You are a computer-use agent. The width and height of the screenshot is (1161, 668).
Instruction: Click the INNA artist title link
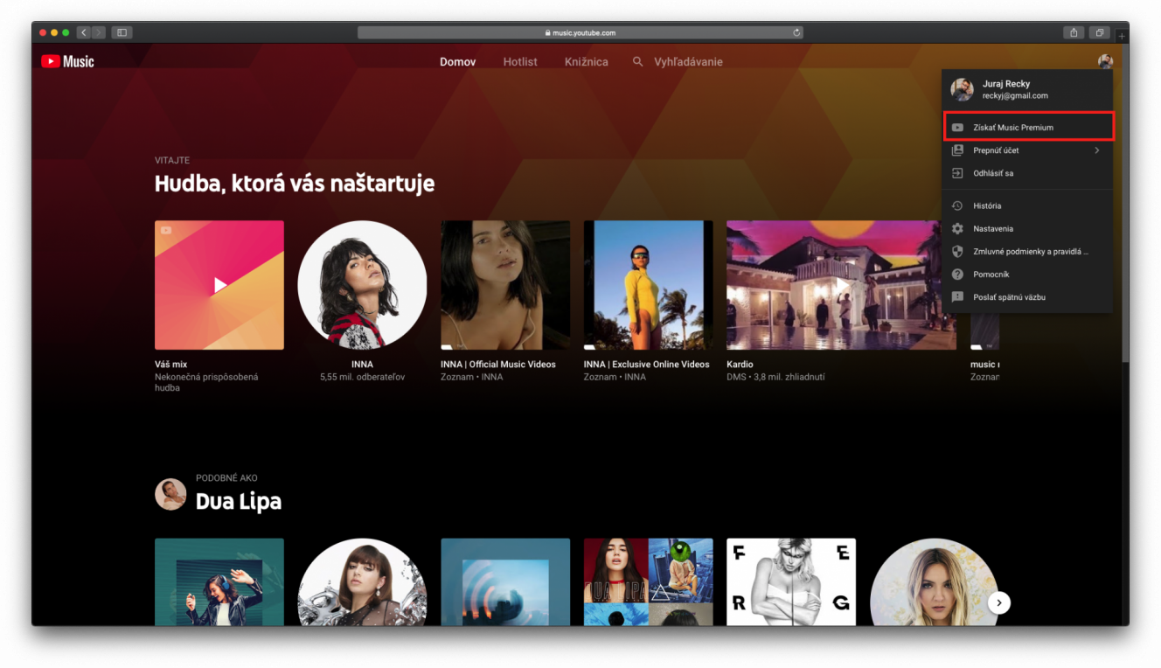click(362, 364)
